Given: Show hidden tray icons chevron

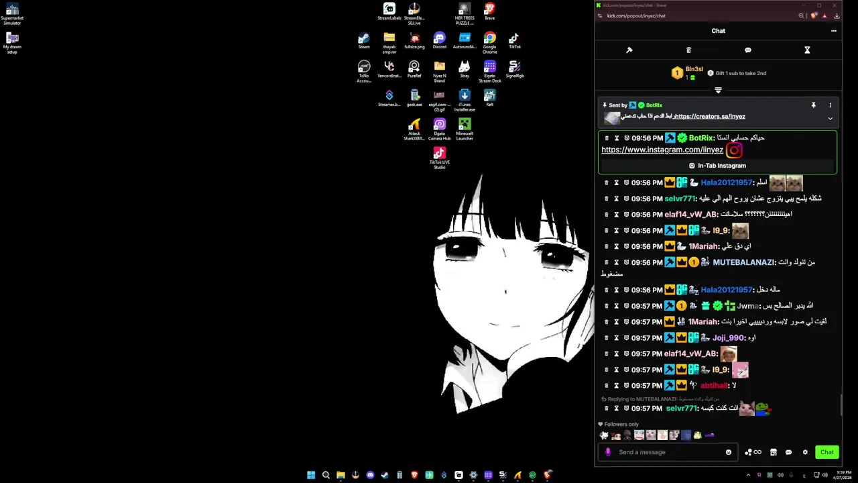Looking at the screenshot, I should coord(748,476).
